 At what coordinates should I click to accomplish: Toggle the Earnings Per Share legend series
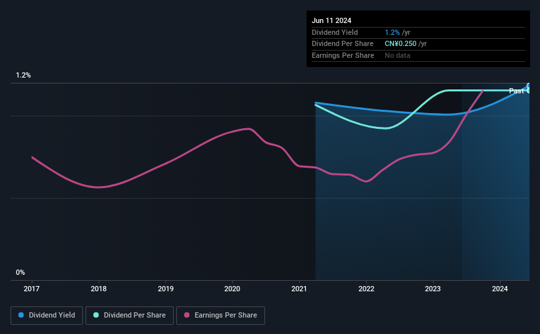[x=220, y=315]
